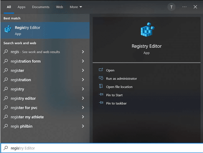This screenshot has height=153, width=203.
Task: Expand the 'register' suggestion arrow
Action: coord(83,70)
